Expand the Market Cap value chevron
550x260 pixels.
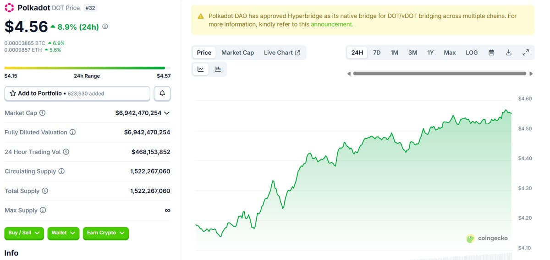tap(167, 113)
